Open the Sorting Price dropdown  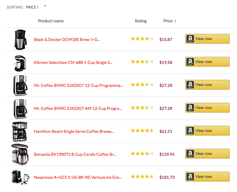[32, 7]
